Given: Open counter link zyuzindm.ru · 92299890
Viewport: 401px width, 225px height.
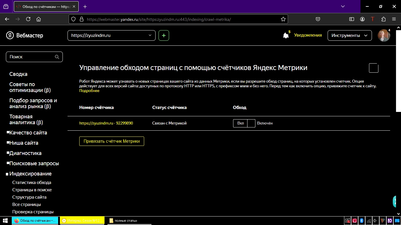Looking at the screenshot, I should pos(106,123).
